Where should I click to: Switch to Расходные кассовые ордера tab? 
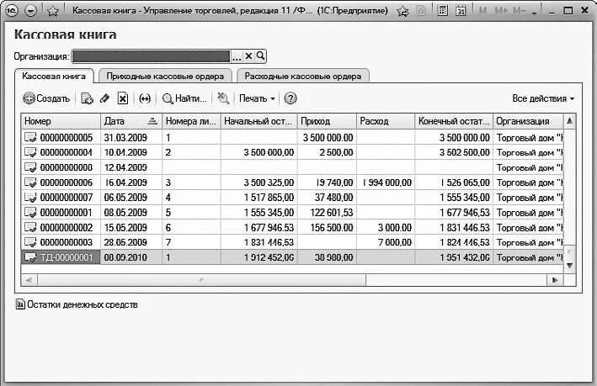click(x=303, y=76)
